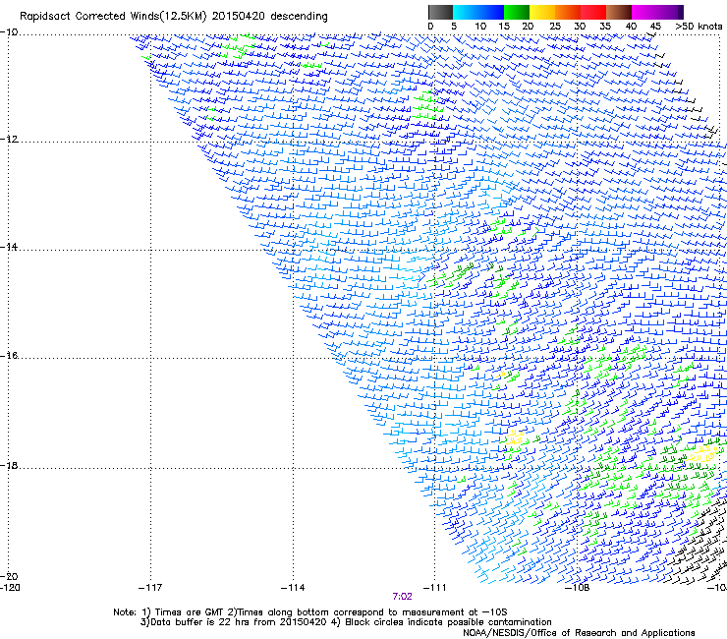Click the -14 latitude axis label
The height and width of the screenshot is (639, 727).
tap(9, 247)
